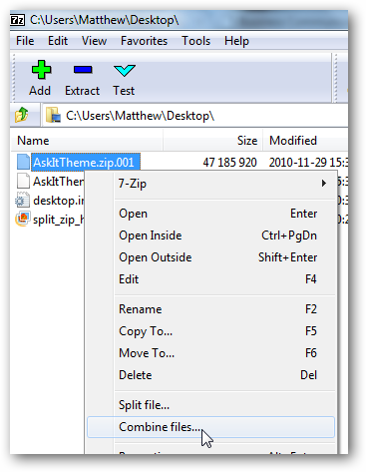This screenshot has height=472, width=366.
Task: Select the second AskItTheme file icon
Action: pyautogui.click(x=23, y=181)
